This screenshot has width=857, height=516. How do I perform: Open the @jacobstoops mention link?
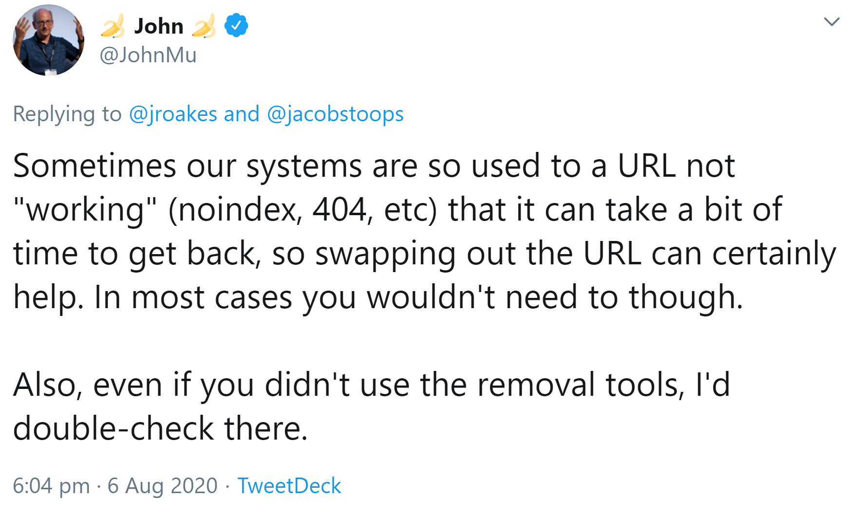(335, 114)
